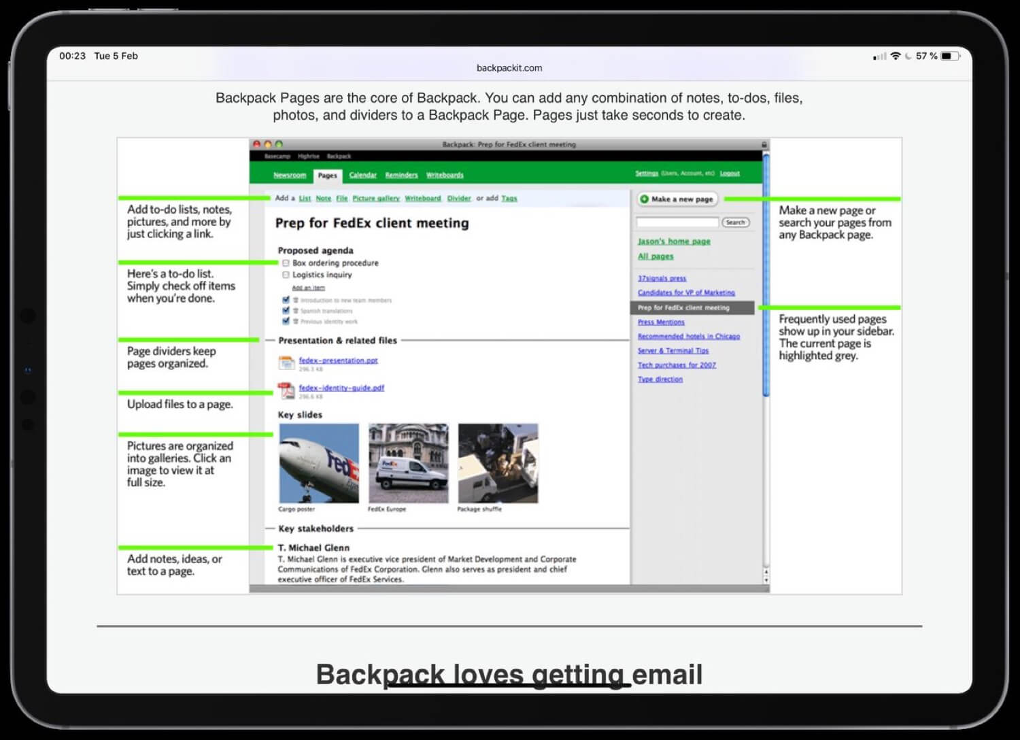Open the Settings link
Image resolution: width=1020 pixels, height=740 pixels.
[x=647, y=173]
